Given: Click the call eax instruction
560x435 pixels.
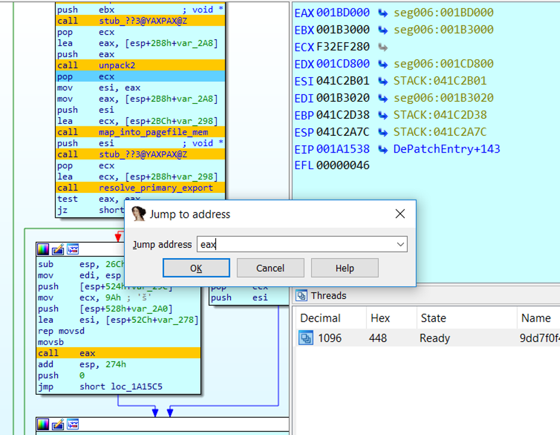Looking at the screenshot, I should pos(119,353).
